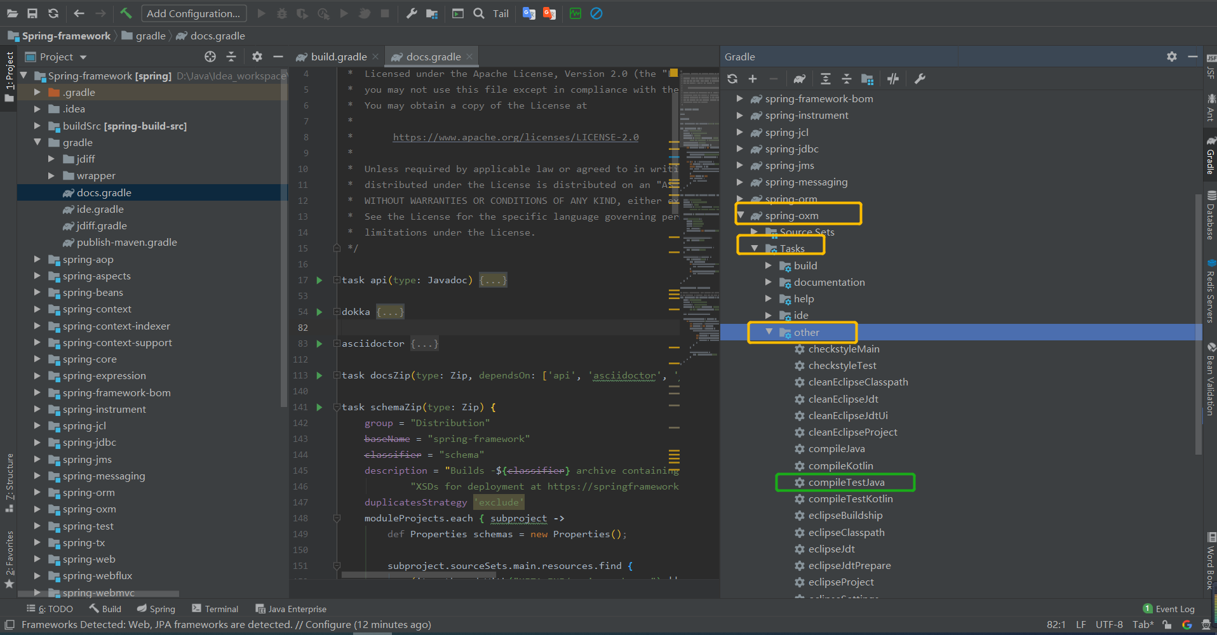Click Search Everywhere magnifier in toolbar

(x=479, y=13)
